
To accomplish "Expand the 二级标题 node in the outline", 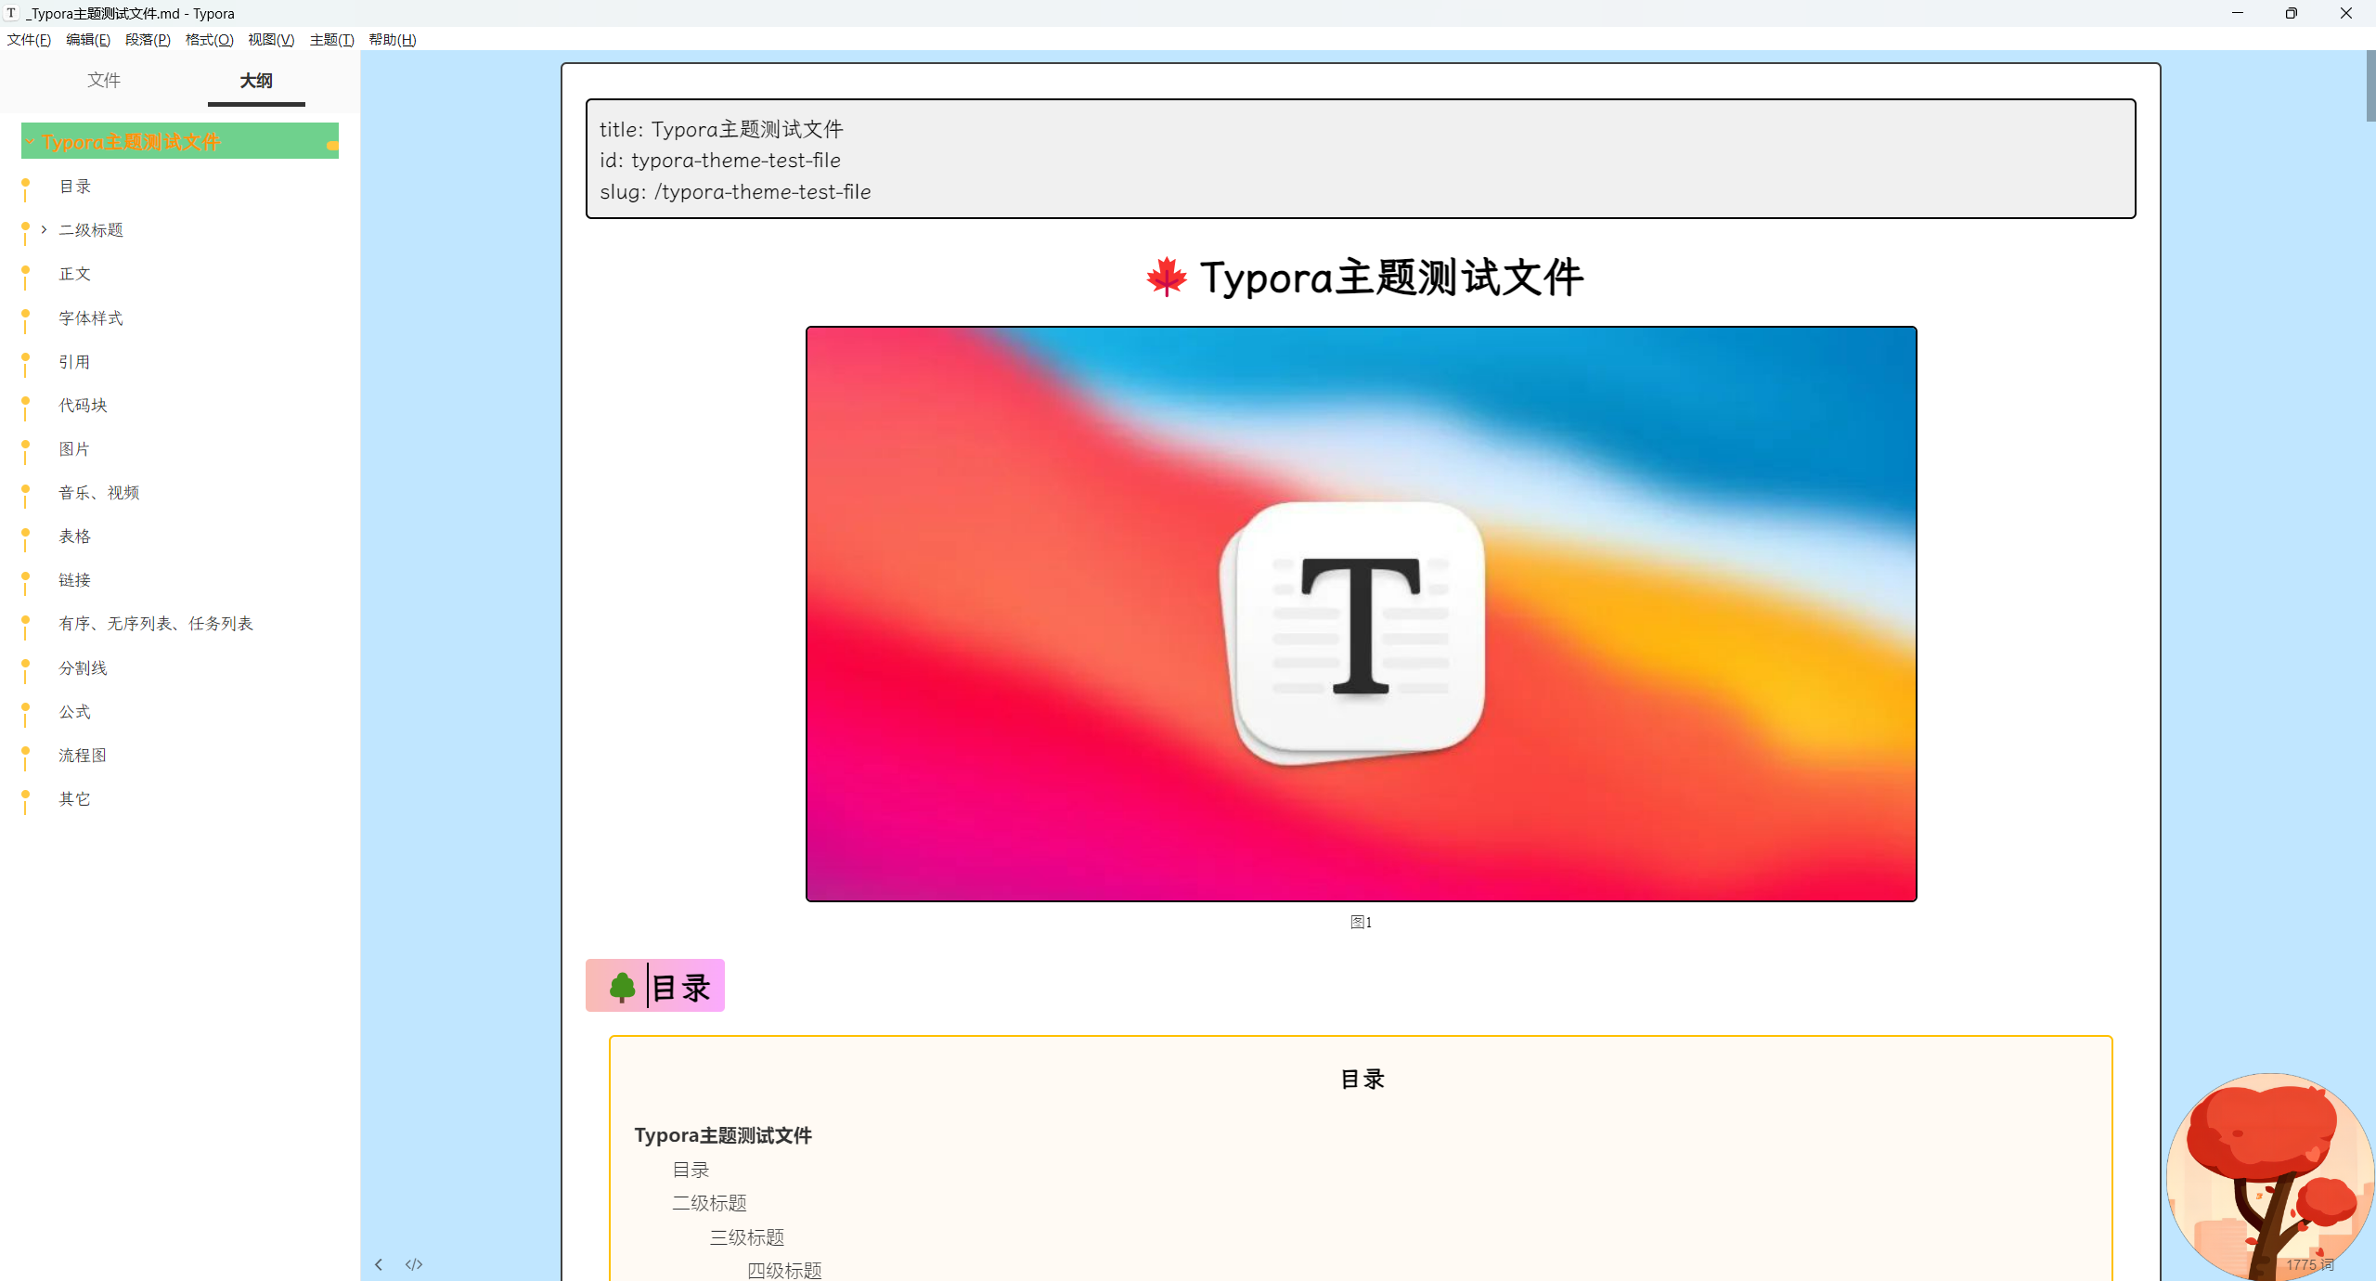I will tap(44, 229).
